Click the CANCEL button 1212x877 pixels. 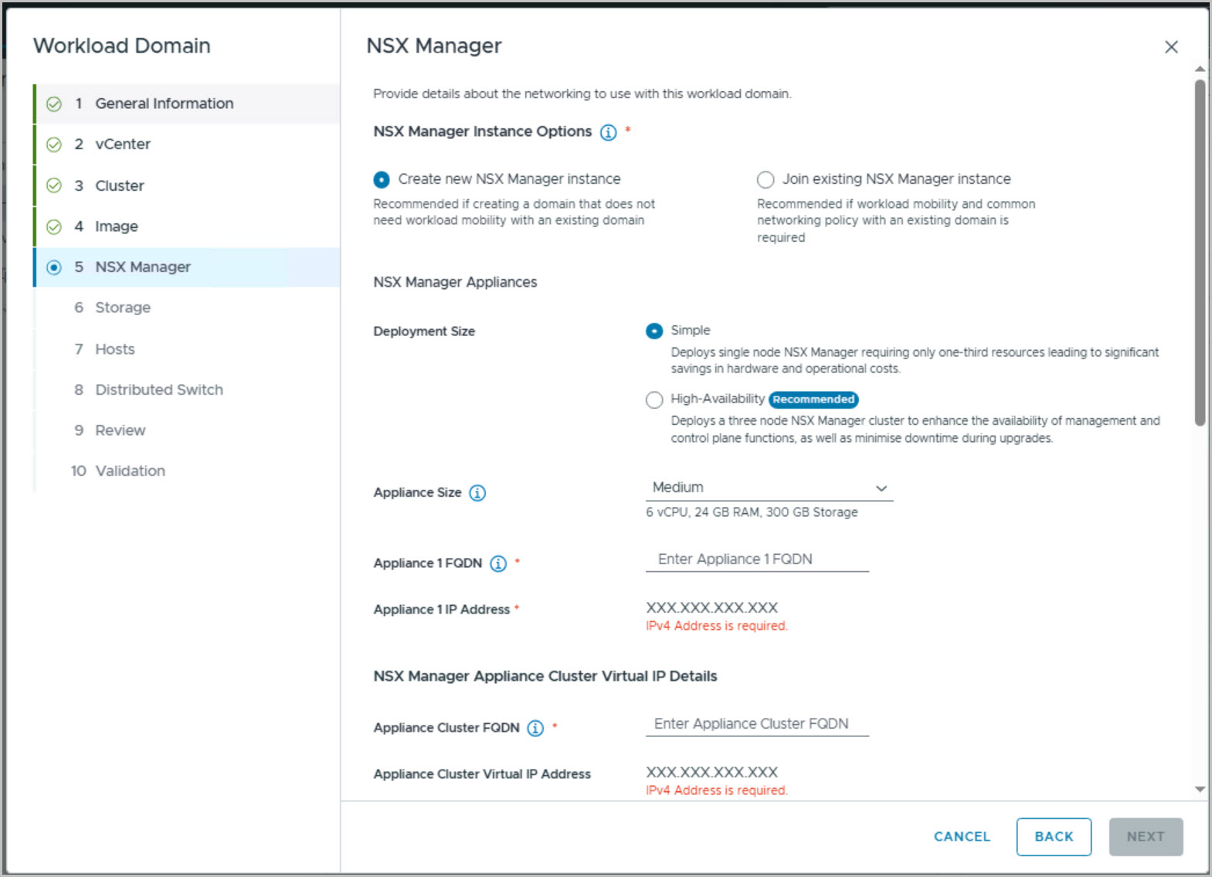pos(962,837)
